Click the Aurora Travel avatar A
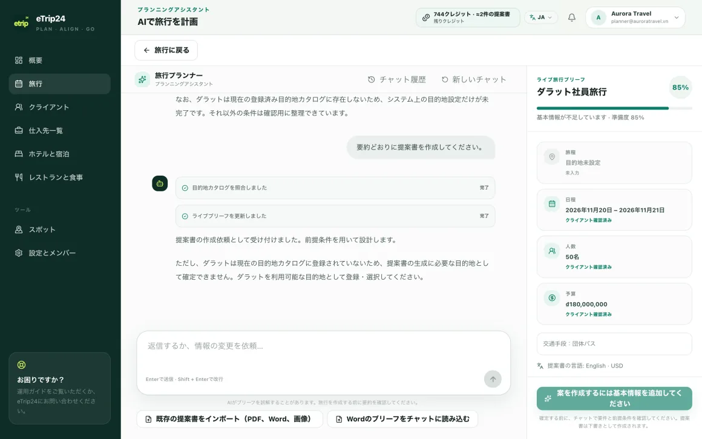The height and width of the screenshot is (439, 702). coord(599,18)
